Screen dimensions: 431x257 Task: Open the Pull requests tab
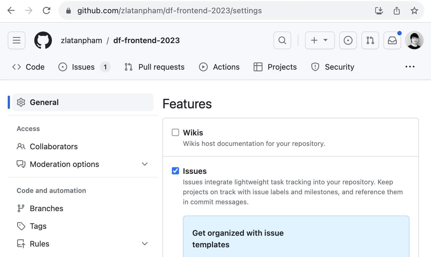pyautogui.click(x=154, y=67)
